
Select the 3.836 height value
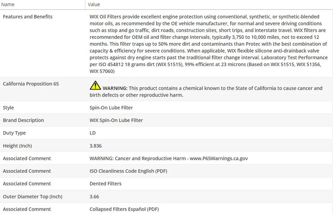point(95,146)
